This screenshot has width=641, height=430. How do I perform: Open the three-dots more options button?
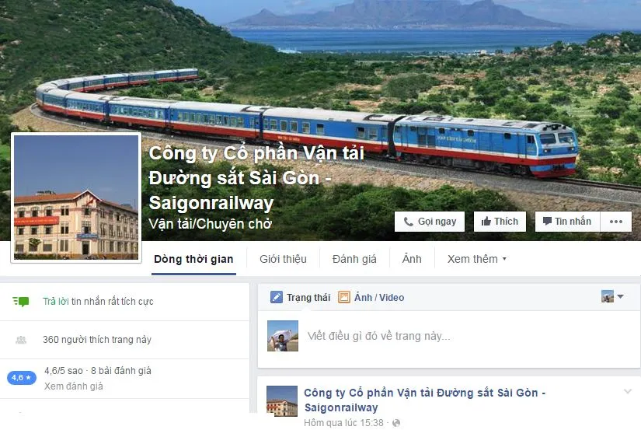click(x=615, y=222)
